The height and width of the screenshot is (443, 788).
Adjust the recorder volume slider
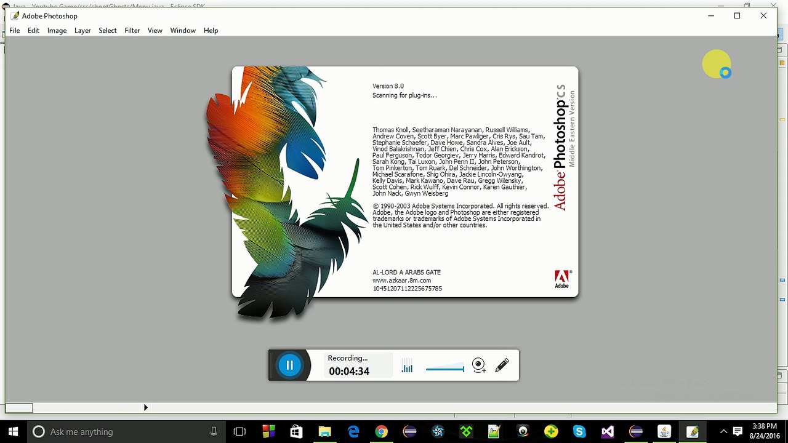click(x=444, y=369)
